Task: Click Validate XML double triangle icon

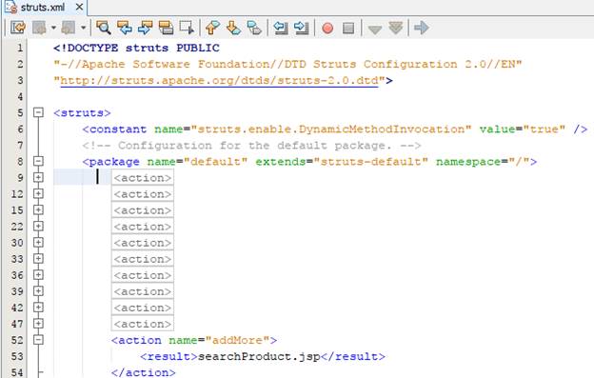Action: click(x=395, y=28)
